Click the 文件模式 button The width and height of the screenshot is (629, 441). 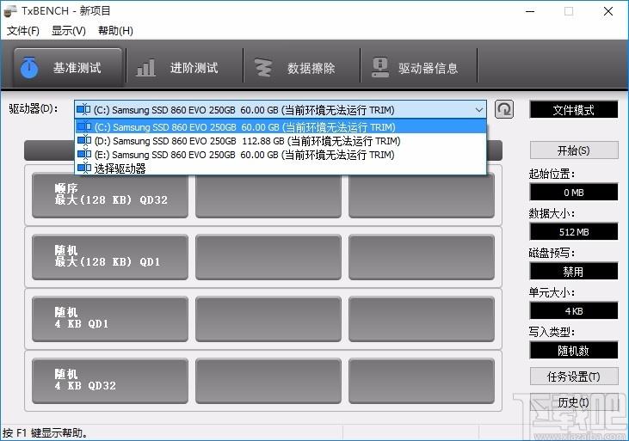pyautogui.click(x=574, y=110)
